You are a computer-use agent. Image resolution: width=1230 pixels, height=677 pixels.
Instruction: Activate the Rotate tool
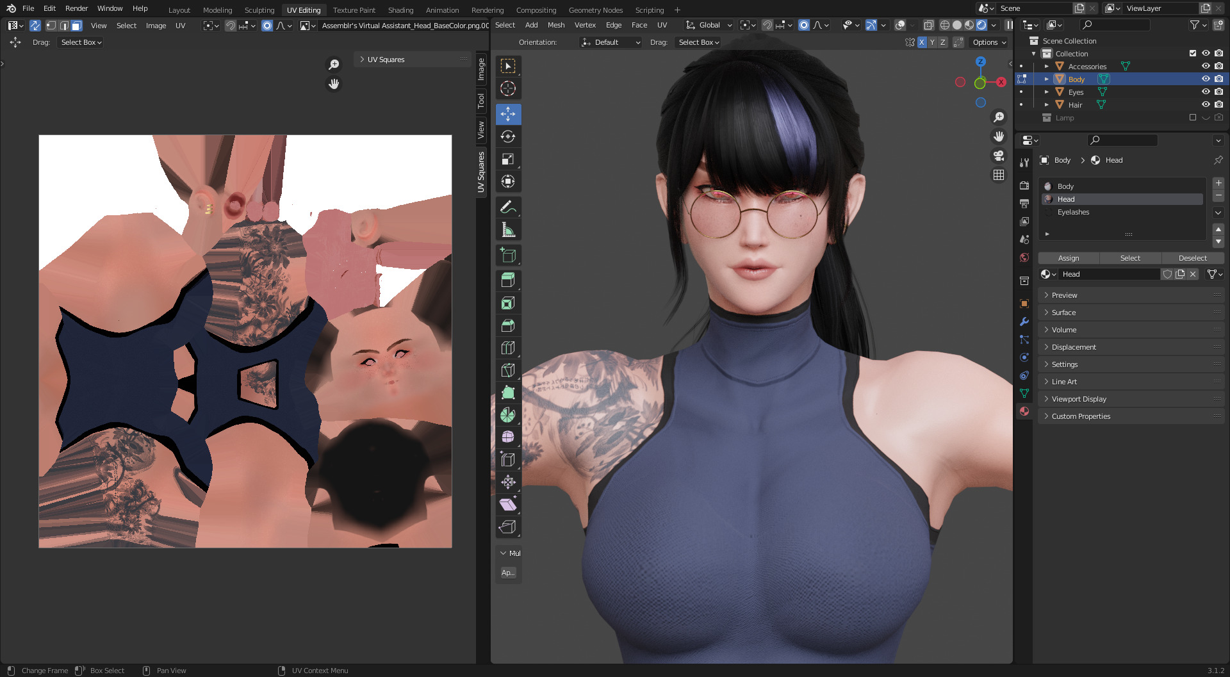508,136
